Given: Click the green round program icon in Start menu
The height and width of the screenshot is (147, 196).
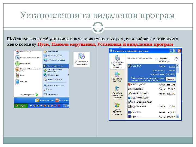Looking at the screenshot, I should [x=17, y=64].
